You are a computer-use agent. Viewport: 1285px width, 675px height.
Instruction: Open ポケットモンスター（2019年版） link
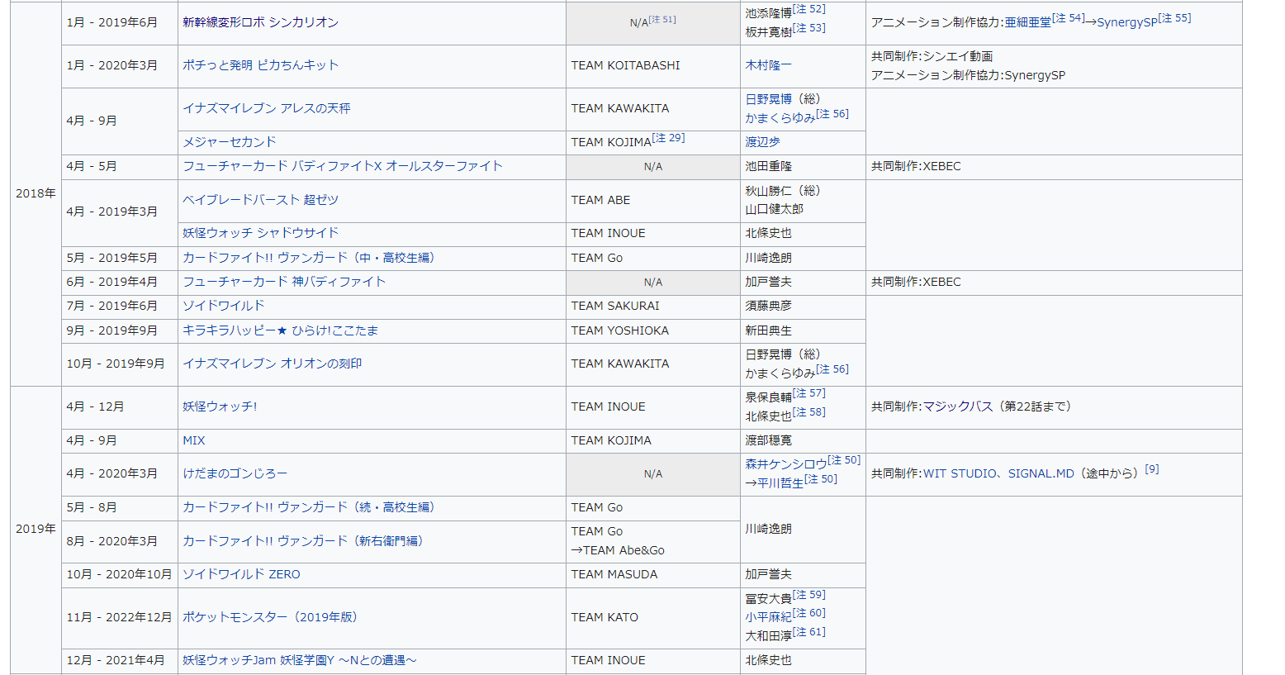tap(269, 617)
